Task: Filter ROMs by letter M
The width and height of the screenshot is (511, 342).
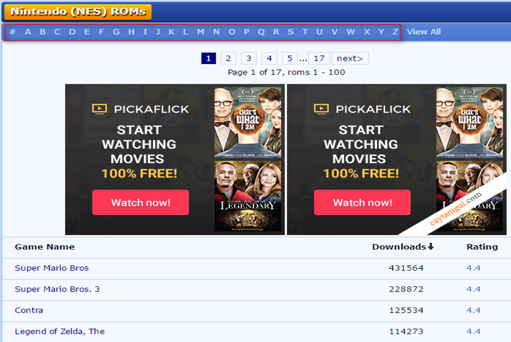Action: [200, 32]
